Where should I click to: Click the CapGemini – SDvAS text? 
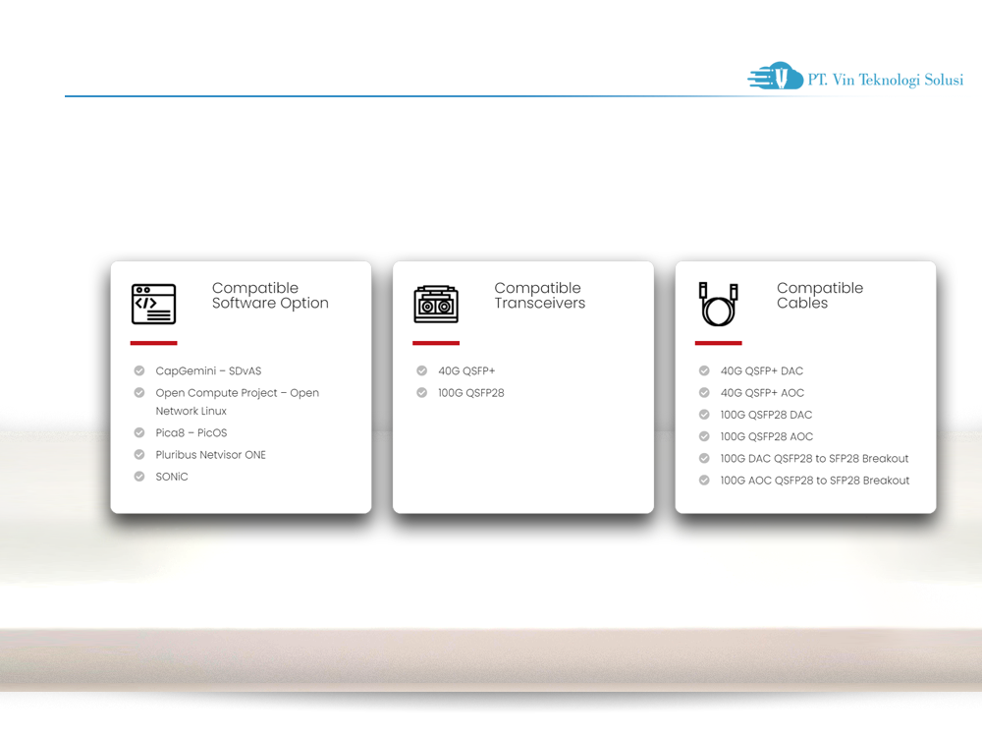pyautogui.click(x=208, y=371)
